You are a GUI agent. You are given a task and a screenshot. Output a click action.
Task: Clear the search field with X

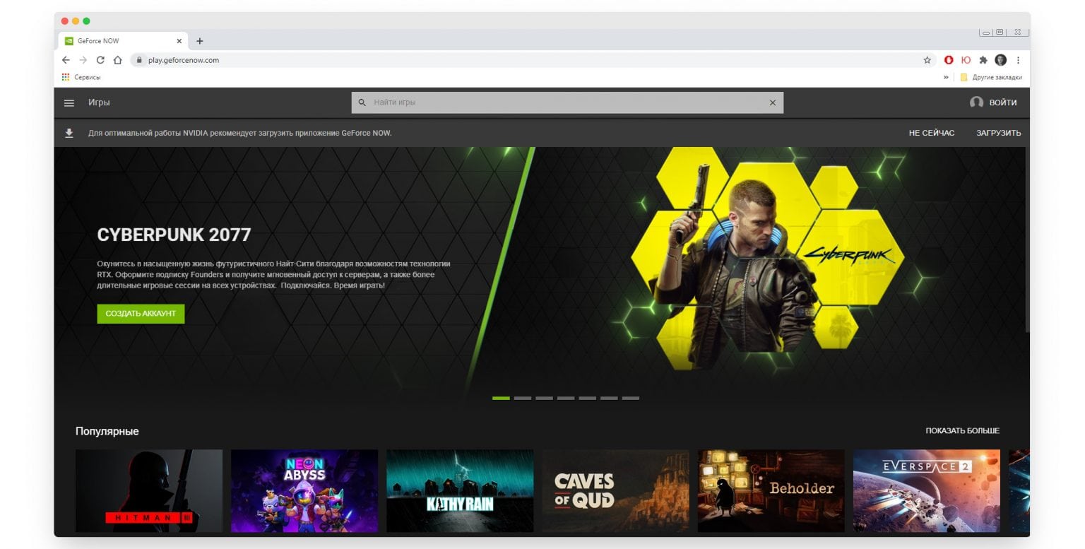772,102
